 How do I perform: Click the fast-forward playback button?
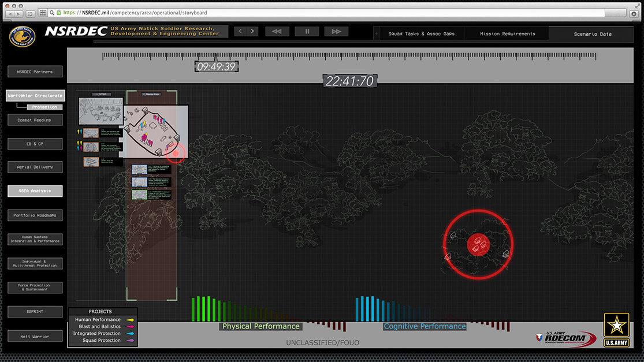(336, 31)
